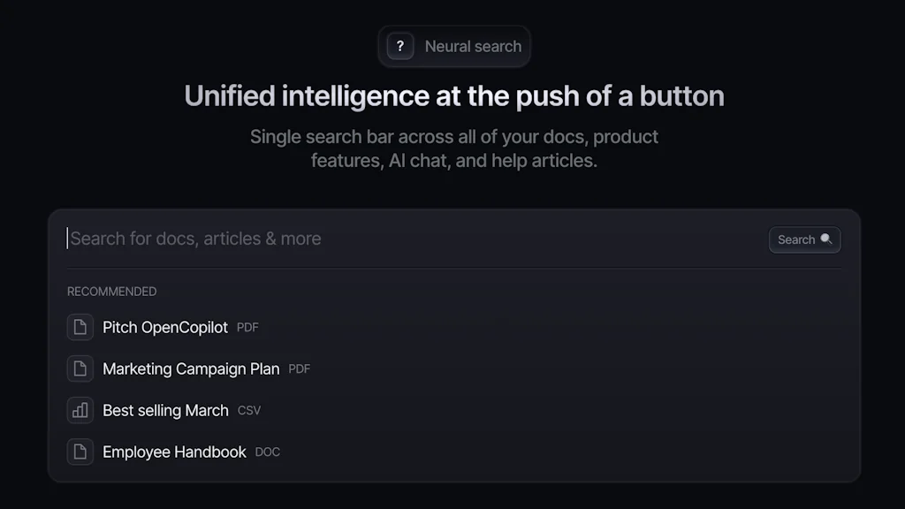Click the headline Unified intelligence text

coord(453,95)
